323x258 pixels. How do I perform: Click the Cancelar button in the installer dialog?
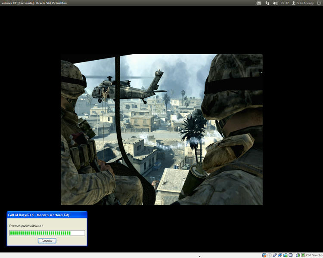pos(47,241)
